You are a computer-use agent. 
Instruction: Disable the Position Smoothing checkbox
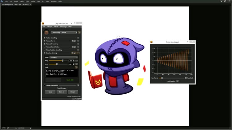pos(45,38)
